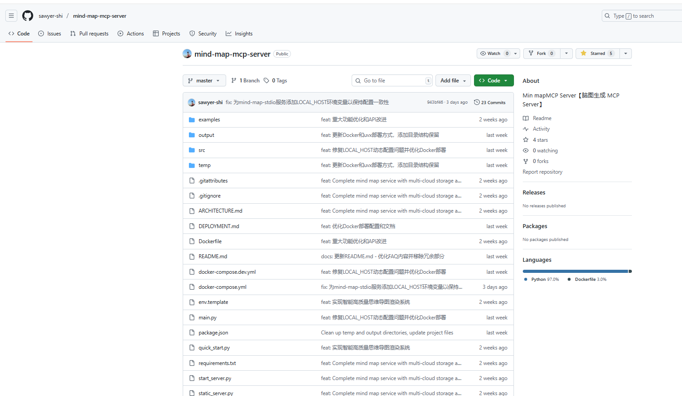Open docker-compose.yml file
Screen dimensions: 682x396
(x=223, y=287)
